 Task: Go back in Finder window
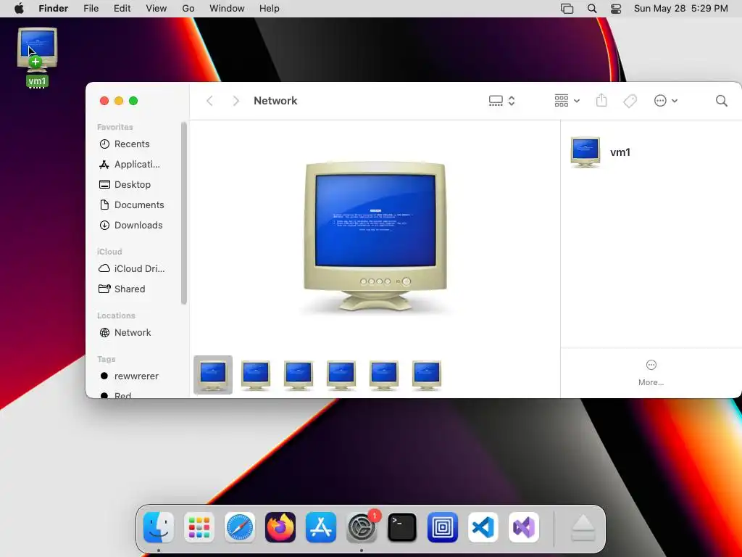209,101
